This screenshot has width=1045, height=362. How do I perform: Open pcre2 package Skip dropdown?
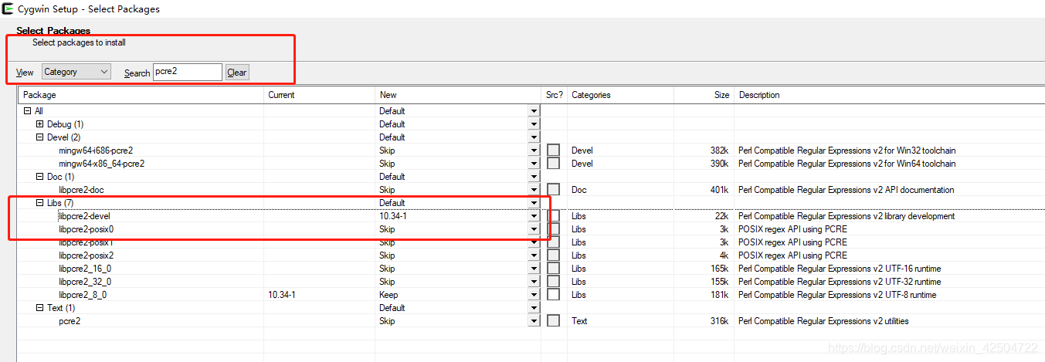pos(534,321)
